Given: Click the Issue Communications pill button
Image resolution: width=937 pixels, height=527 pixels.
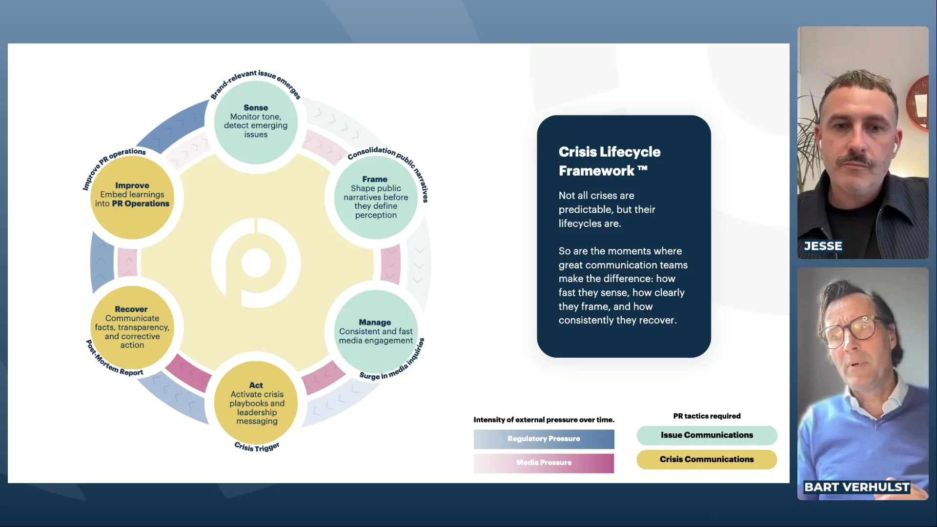Looking at the screenshot, I should (706, 435).
